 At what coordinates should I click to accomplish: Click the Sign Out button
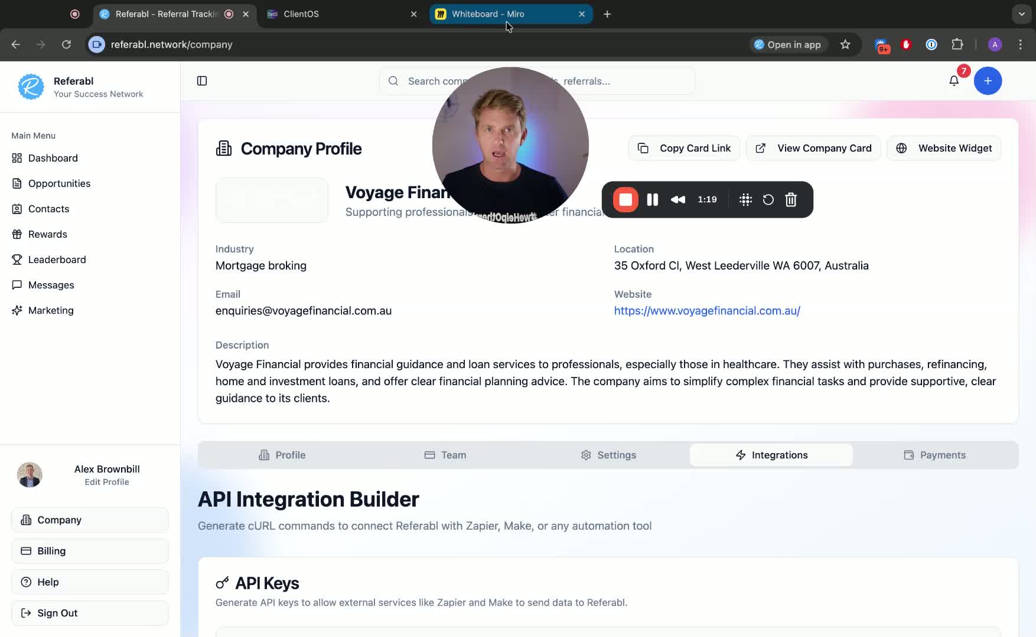90,613
